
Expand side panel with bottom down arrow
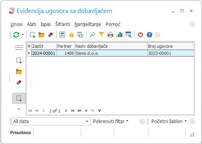pos(19,109)
